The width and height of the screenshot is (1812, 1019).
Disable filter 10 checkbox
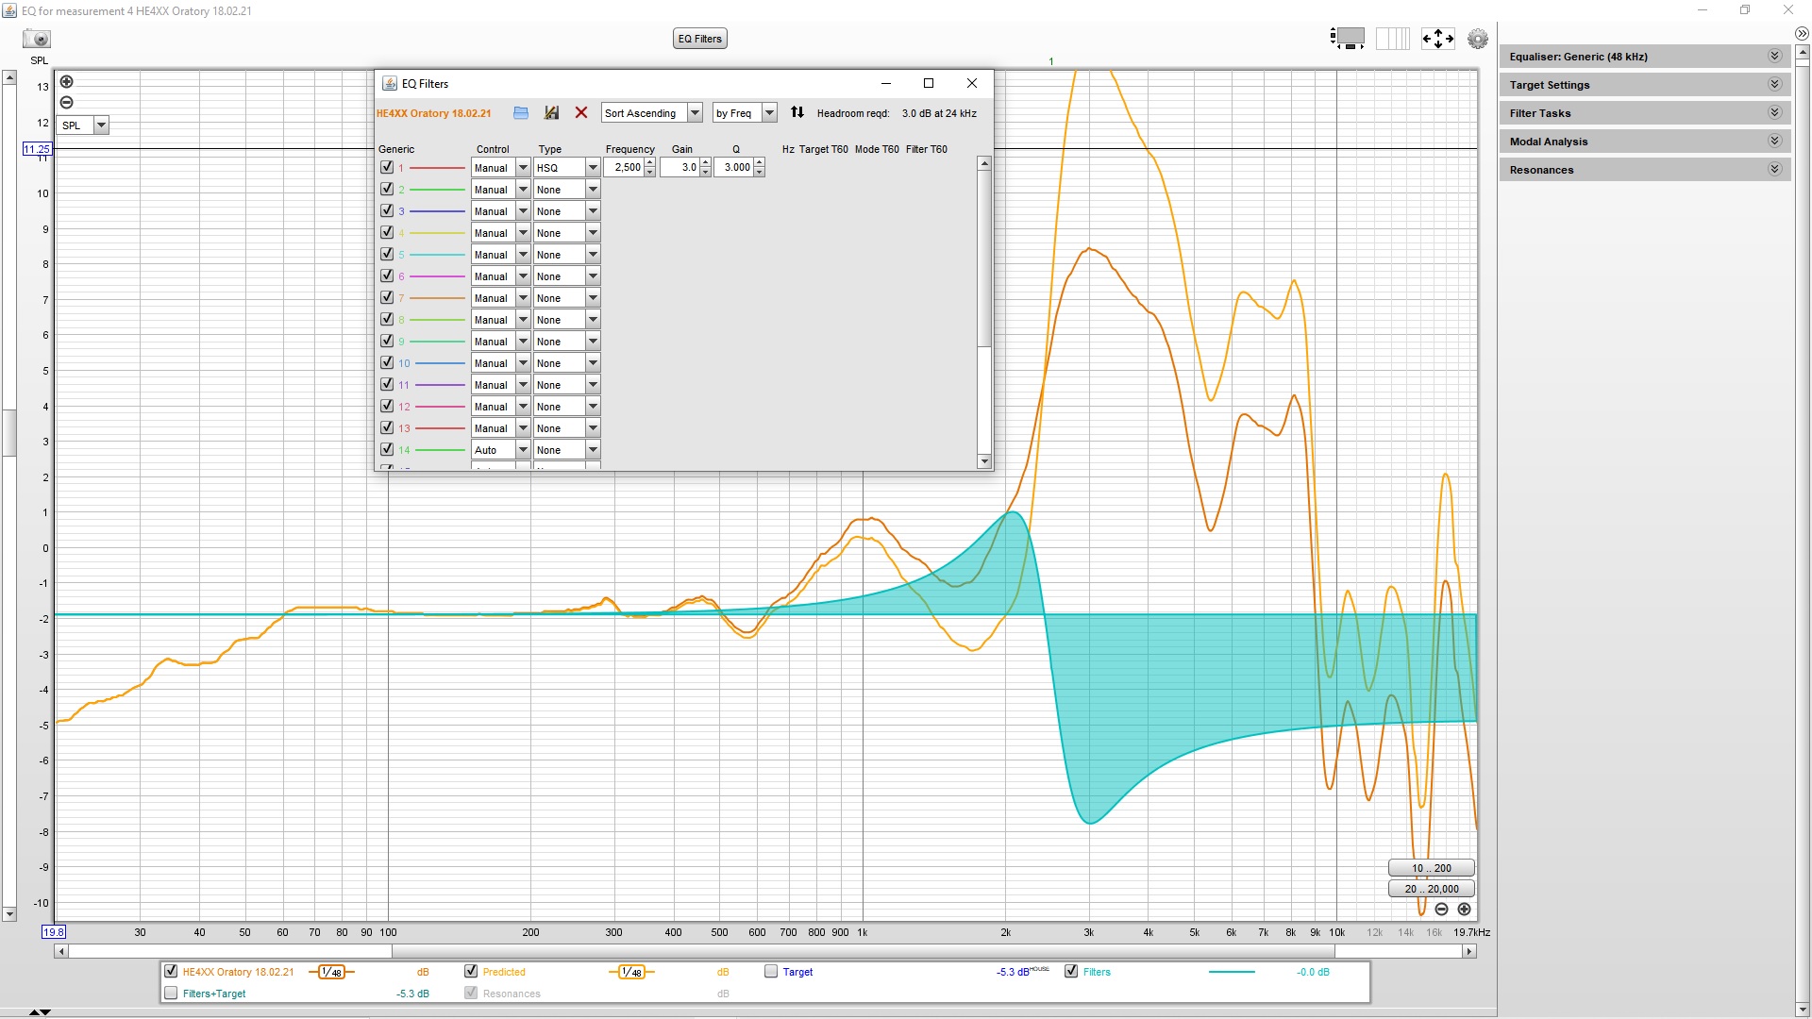pos(387,362)
